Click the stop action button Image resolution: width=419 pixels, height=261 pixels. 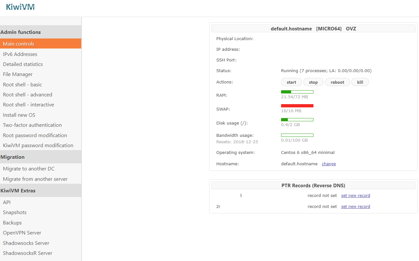pos(313,82)
